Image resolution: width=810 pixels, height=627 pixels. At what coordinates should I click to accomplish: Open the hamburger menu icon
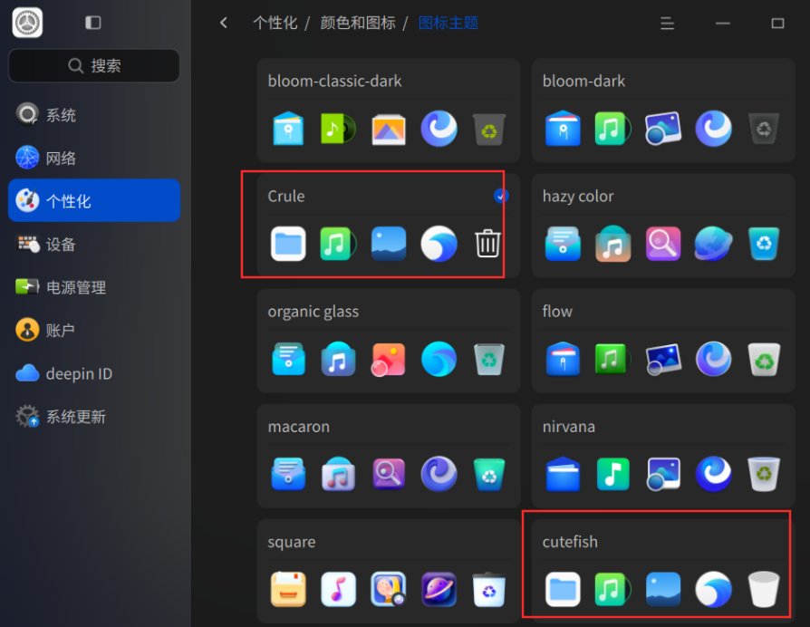coord(667,24)
